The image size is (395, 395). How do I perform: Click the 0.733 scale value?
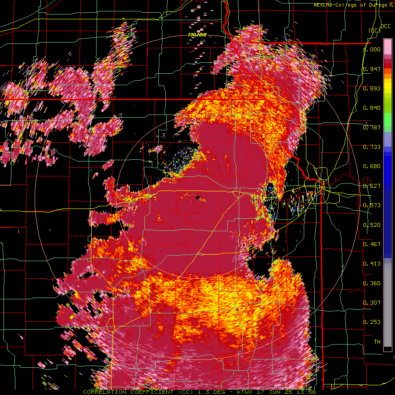click(x=372, y=147)
